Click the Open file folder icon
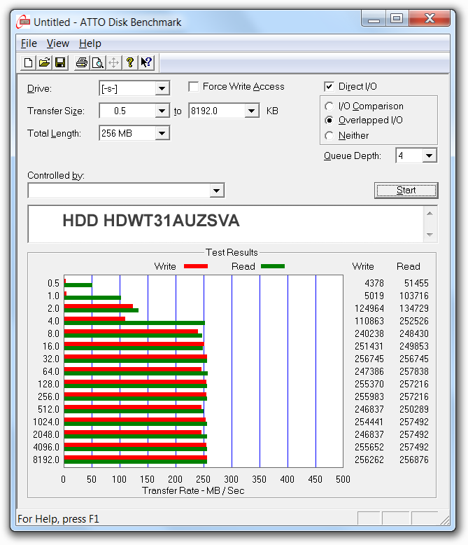This screenshot has height=545, width=468. [x=44, y=63]
